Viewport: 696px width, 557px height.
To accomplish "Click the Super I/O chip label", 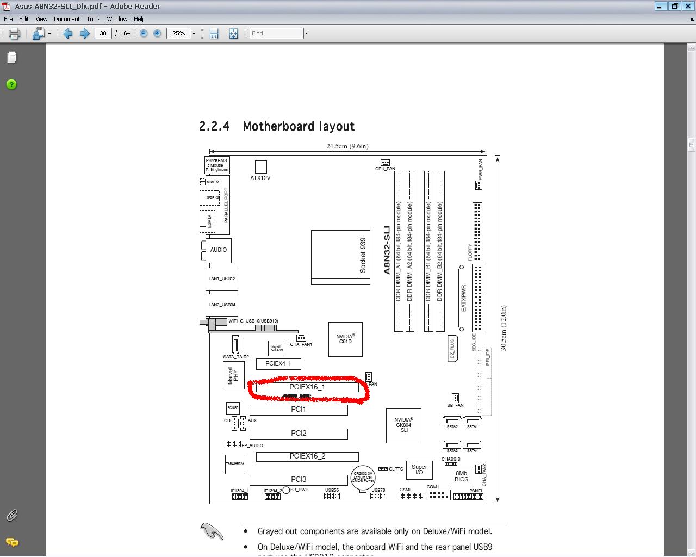I will pyautogui.click(x=419, y=469).
